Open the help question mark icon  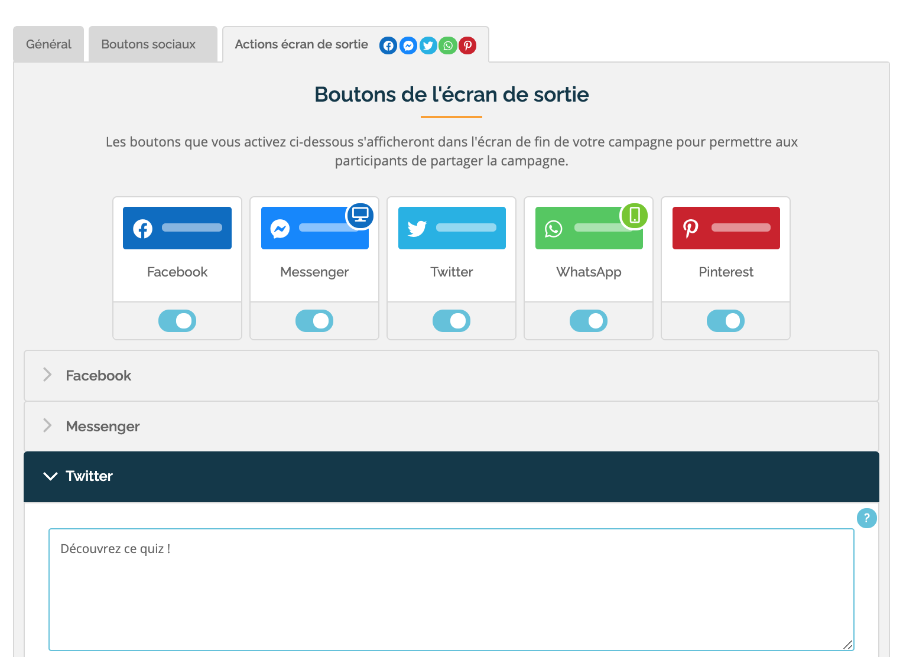[866, 518]
